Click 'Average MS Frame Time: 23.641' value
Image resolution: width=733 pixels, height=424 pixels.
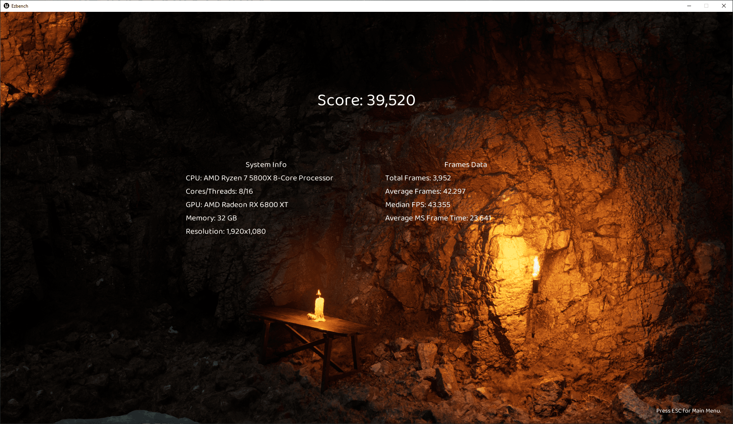click(438, 218)
